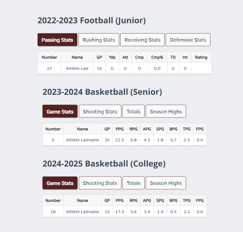
Task: Click Athlete Last name in football table
Action: 77,68
